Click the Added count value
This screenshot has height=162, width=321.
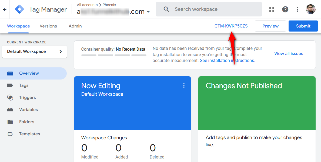tap(119, 148)
